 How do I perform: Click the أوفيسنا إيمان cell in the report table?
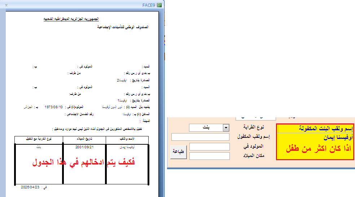(x=127, y=147)
